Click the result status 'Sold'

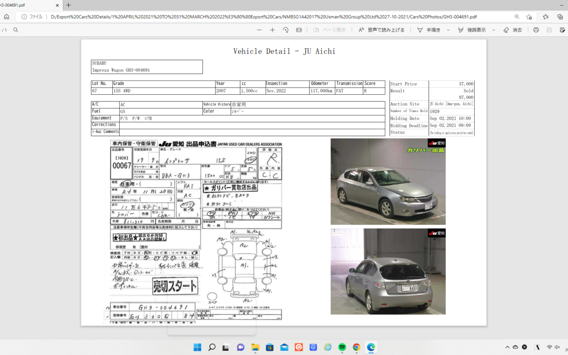pyautogui.click(x=469, y=91)
